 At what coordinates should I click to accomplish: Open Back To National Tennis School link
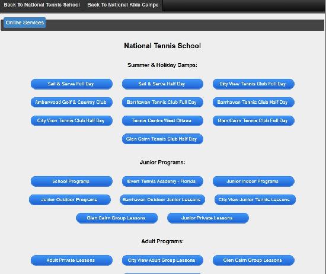tap(42, 5)
